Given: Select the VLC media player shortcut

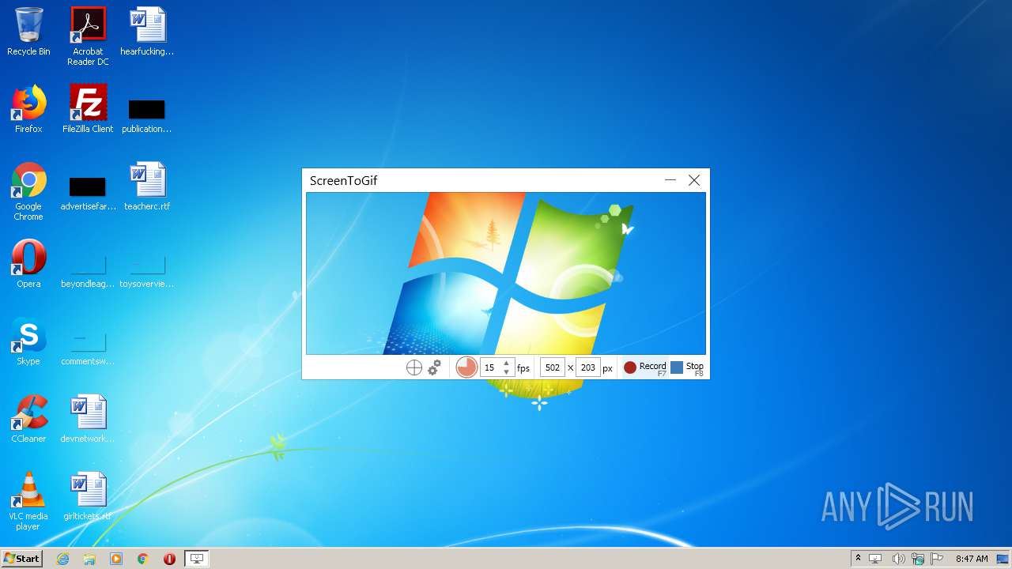Looking at the screenshot, I should click(x=28, y=501).
